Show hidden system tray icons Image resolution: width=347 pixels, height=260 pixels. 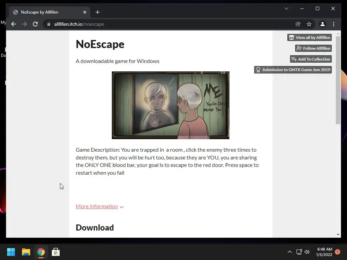[289, 252]
